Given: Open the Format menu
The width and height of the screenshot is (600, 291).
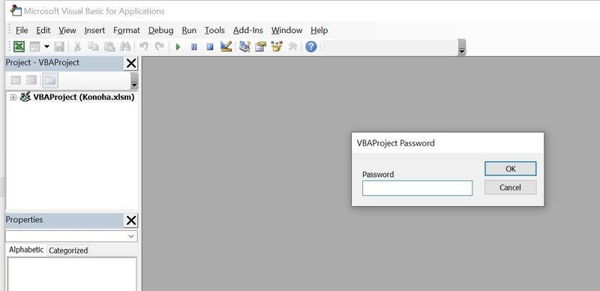Looking at the screenshot, I should point(127,30).
